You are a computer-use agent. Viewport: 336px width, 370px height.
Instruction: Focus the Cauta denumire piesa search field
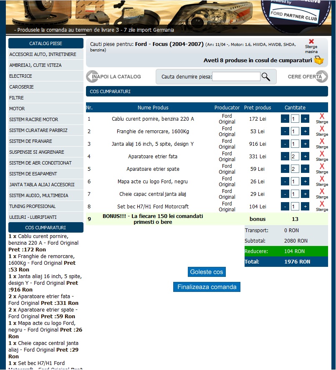[236, 76]
